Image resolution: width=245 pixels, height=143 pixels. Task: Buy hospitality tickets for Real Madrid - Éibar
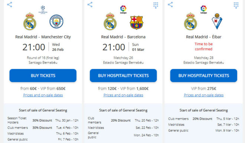(203, 75)
